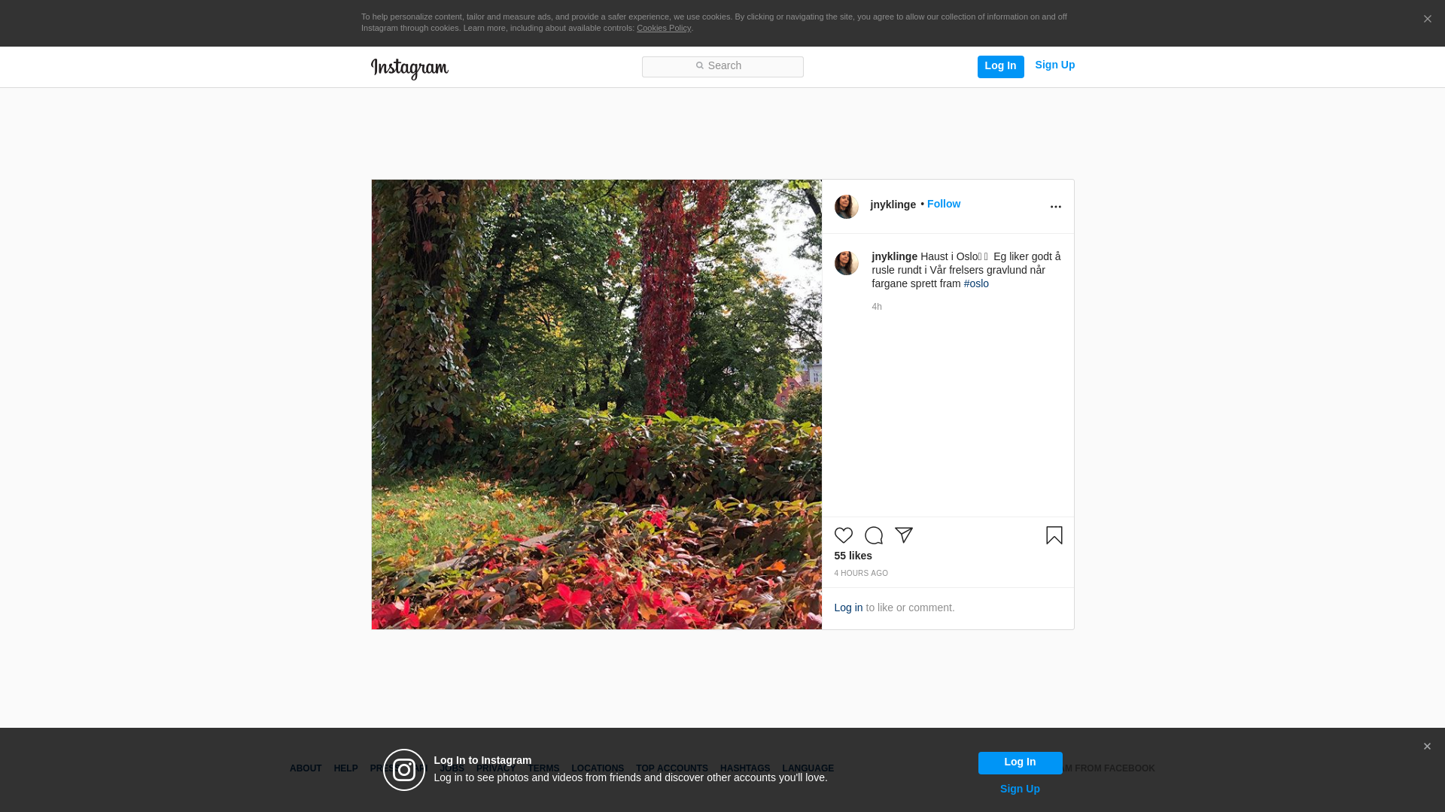Like the post with heart icon

pyautogui.click(x=843, y=535)
